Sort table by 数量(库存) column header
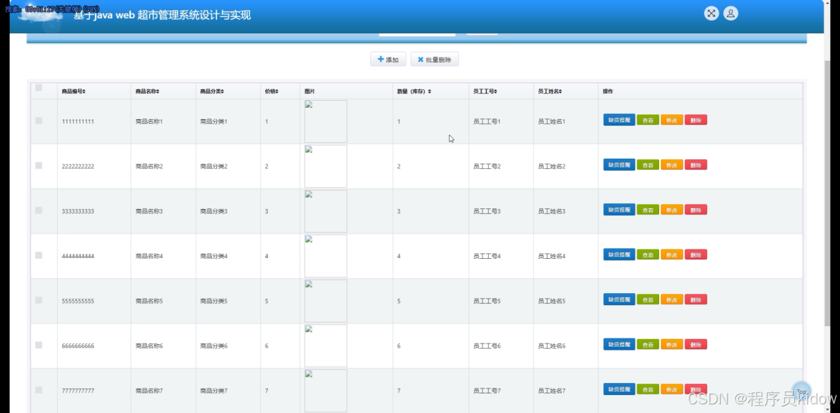This screenshot has height=413, width=840. point(414,91)
